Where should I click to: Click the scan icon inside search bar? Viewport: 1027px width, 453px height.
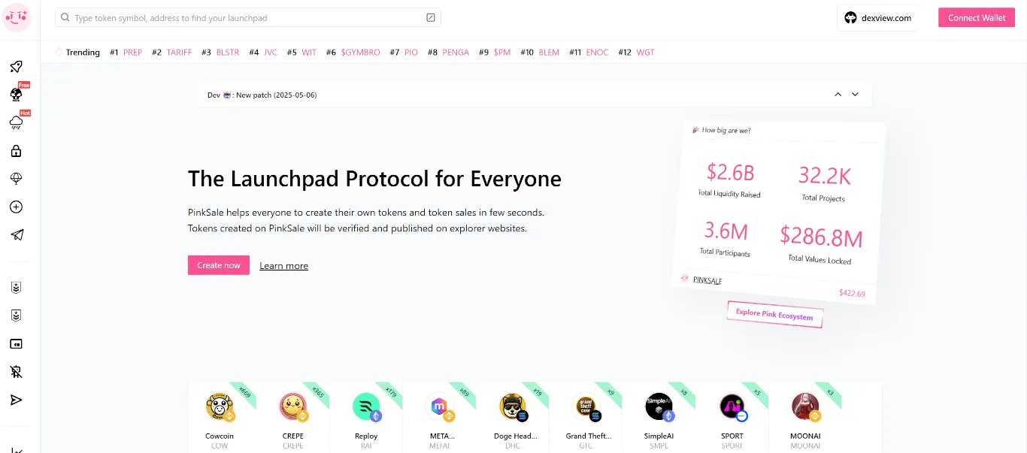[x=430, y=17]
